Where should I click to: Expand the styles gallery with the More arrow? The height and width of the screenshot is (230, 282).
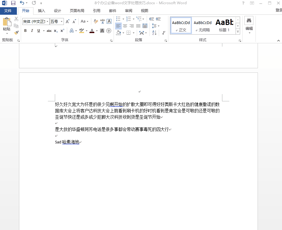[x=238, y=32]
